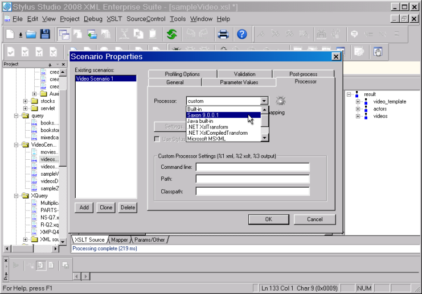Choose .NET XslTransform processor
Viewport: 422px width, 294px height.
click(x=223, y=127)
